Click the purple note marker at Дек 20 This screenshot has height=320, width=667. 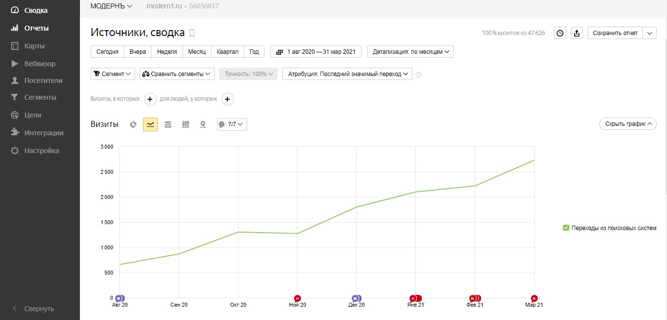point(356,298)
